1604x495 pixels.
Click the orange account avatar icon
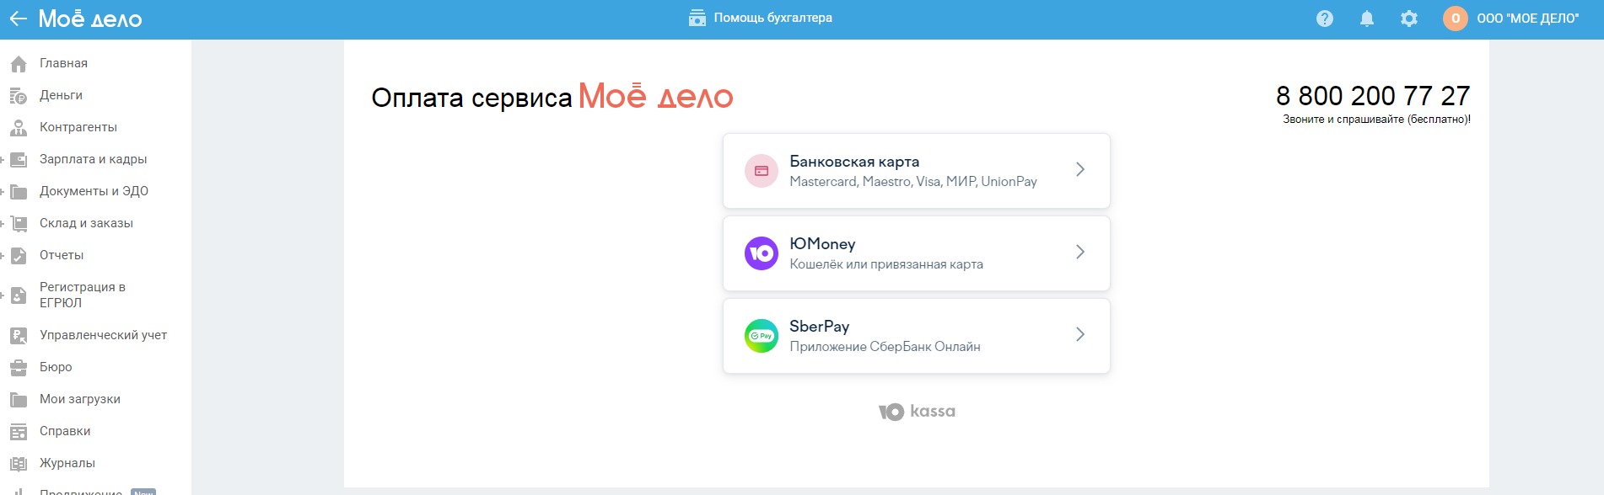pos(1456,19)
